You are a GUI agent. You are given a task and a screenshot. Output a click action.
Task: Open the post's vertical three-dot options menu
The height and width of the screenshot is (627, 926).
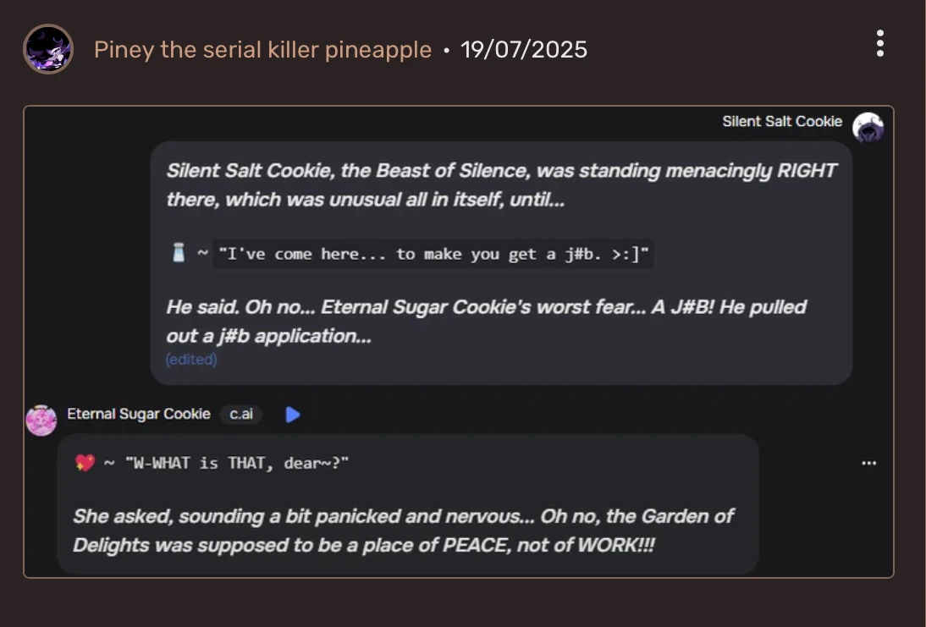pos(880,44)
